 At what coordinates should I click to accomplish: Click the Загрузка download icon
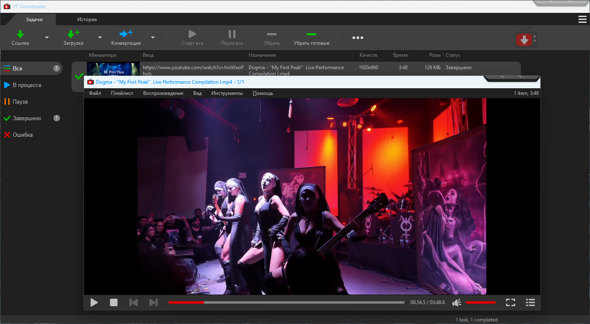tap(73, 34)
